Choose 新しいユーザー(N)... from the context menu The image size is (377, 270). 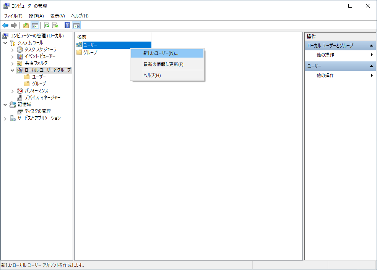click(167, 53)
